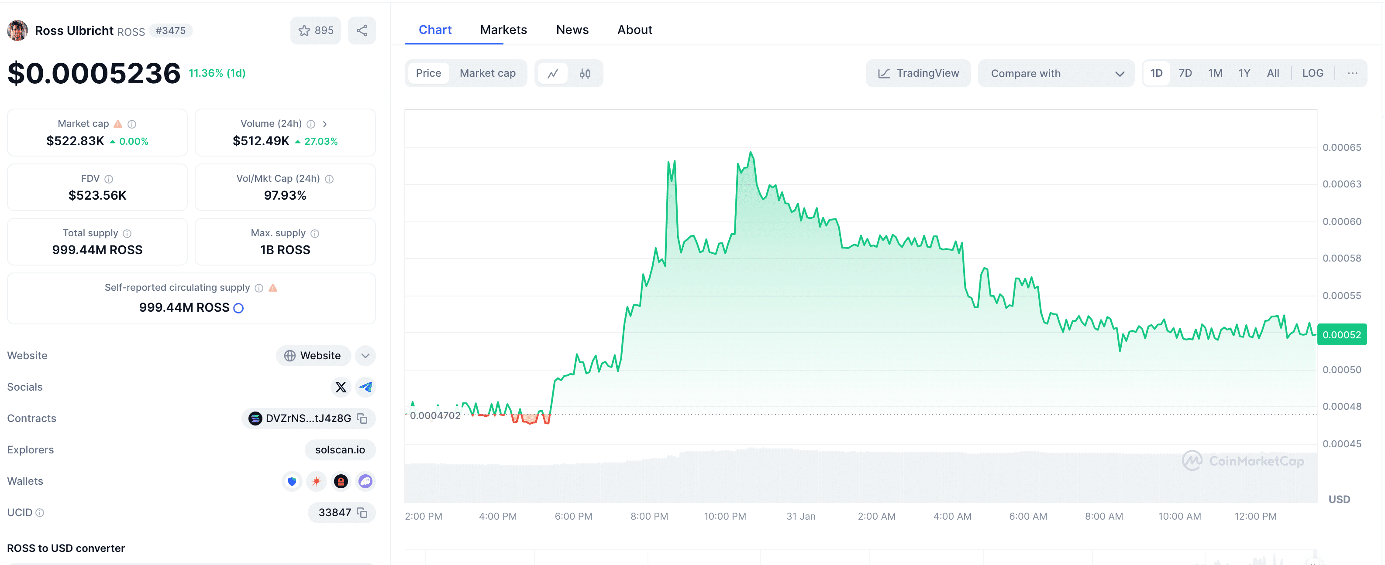Click Market cap warning triangle icon
This screenshot has width=1385, height=565.
[118, 124]
